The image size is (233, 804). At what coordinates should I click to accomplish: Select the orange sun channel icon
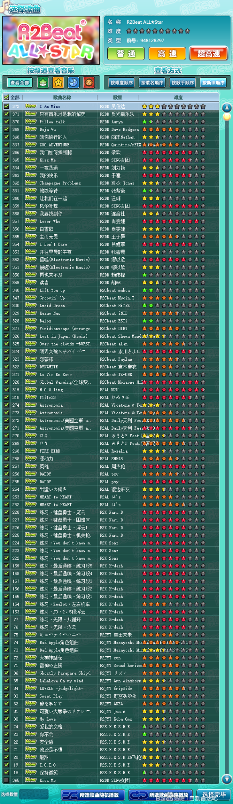(x=88, y=83)
